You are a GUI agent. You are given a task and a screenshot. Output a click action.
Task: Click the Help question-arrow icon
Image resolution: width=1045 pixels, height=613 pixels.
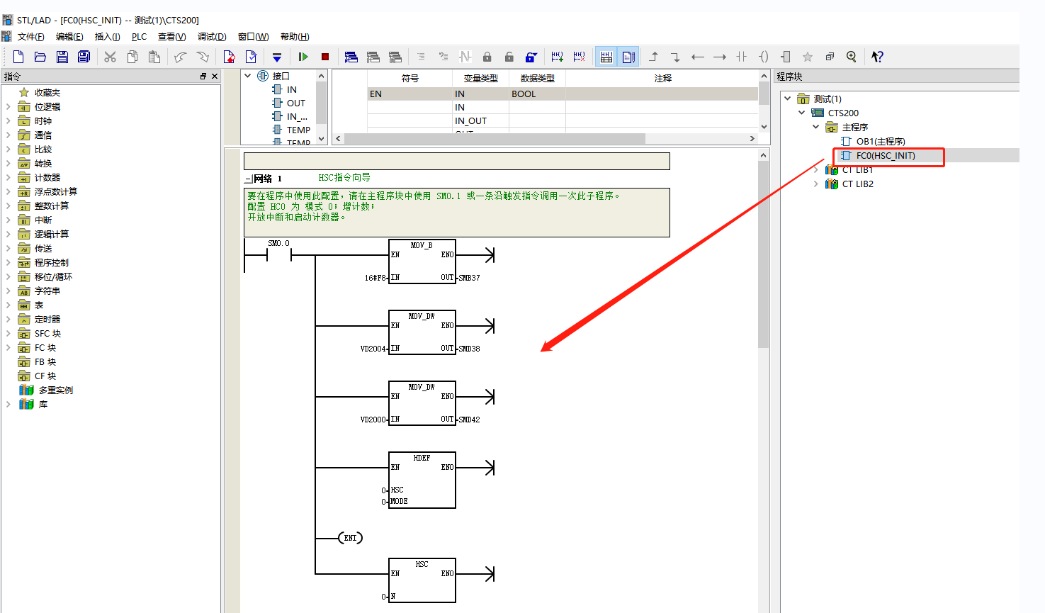[x=877, y=57]
